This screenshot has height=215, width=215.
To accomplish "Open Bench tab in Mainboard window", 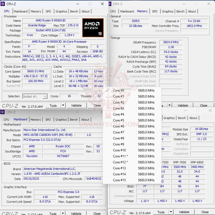I will pyautogui.click(x=74, y=120).
